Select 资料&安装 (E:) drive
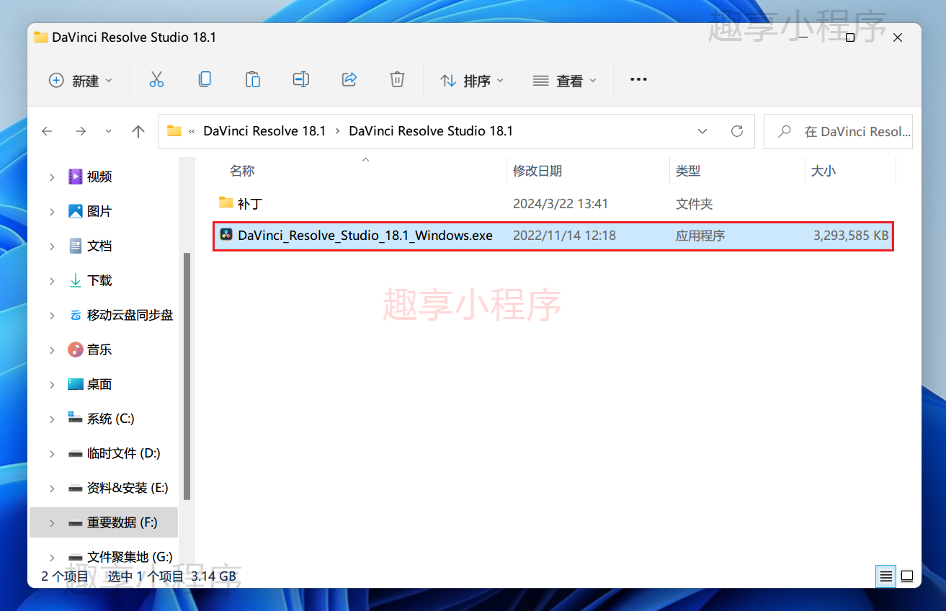946x611 pixels. pyautogui.click(x=128, y=488)
